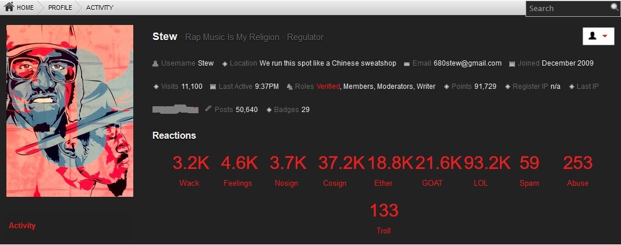621x245 pixels.
Task: View Stew's profile picture
Action: [70, 111]
